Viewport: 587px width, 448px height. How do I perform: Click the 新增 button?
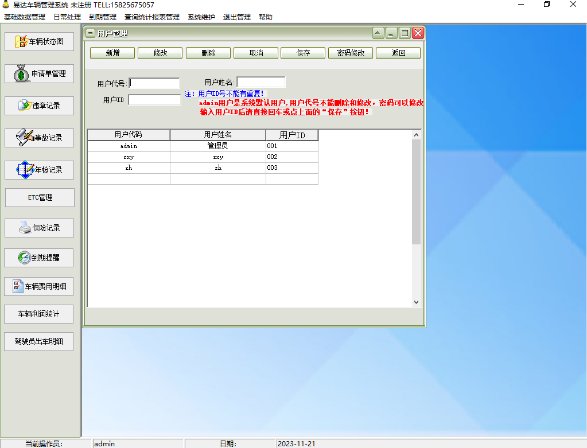coord(112,53)
